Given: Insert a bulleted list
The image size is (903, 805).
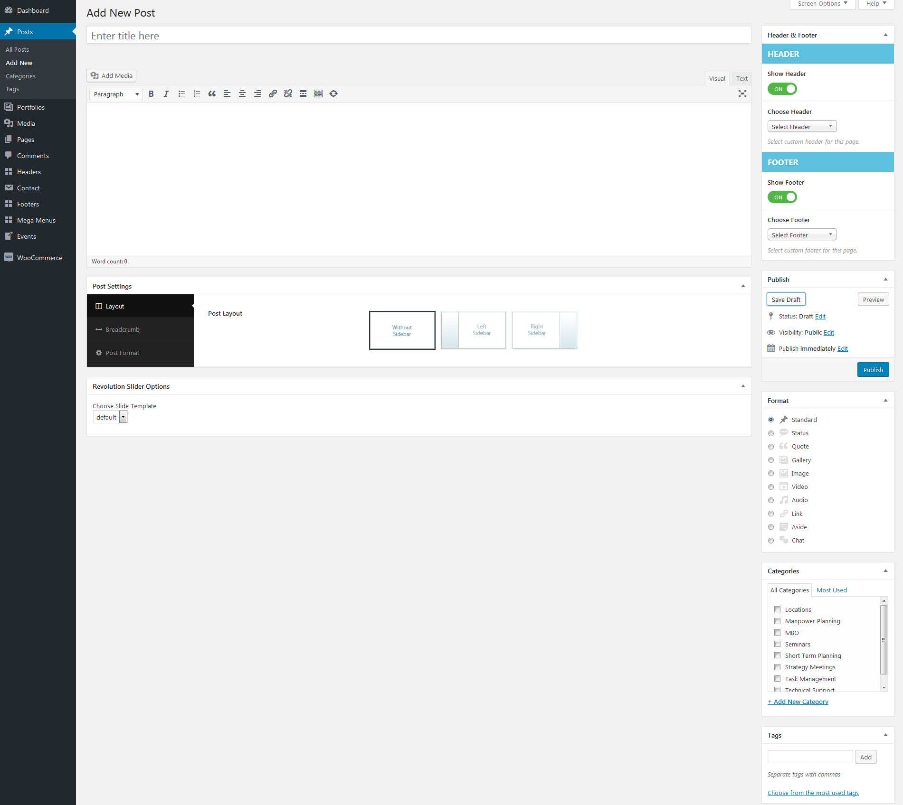Looking at the screenshot, I should pyautogui.click(x=181, y=94).
